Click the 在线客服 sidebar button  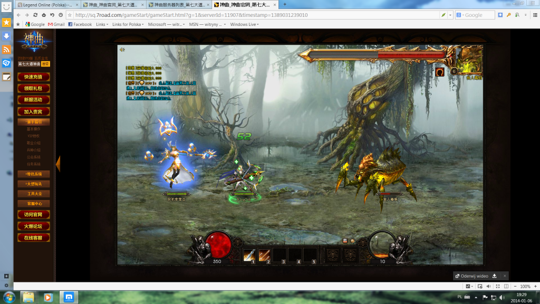(34, 238)
